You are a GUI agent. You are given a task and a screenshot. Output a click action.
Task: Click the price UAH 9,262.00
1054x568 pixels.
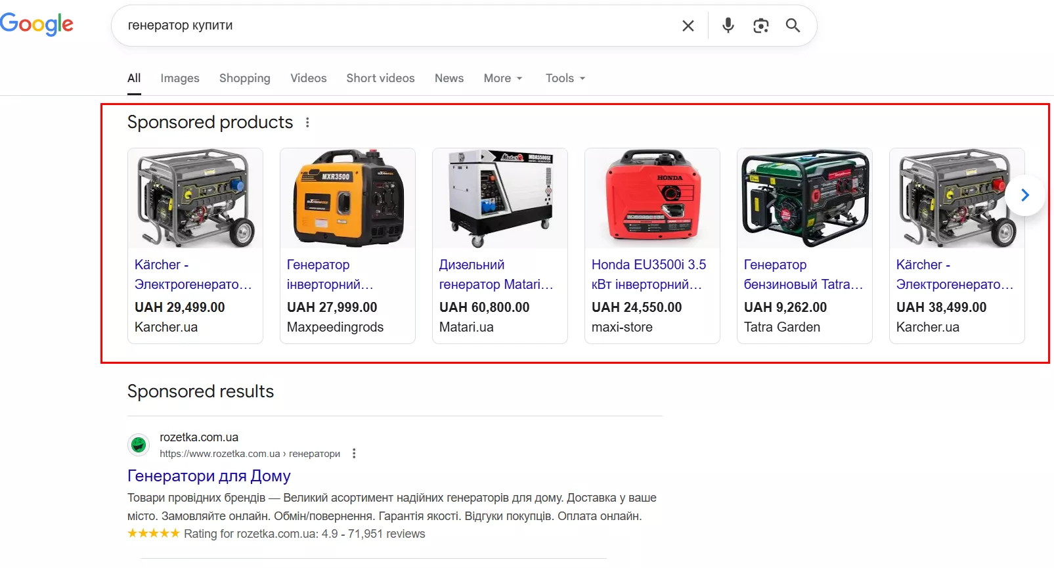[x=785, y=307]
